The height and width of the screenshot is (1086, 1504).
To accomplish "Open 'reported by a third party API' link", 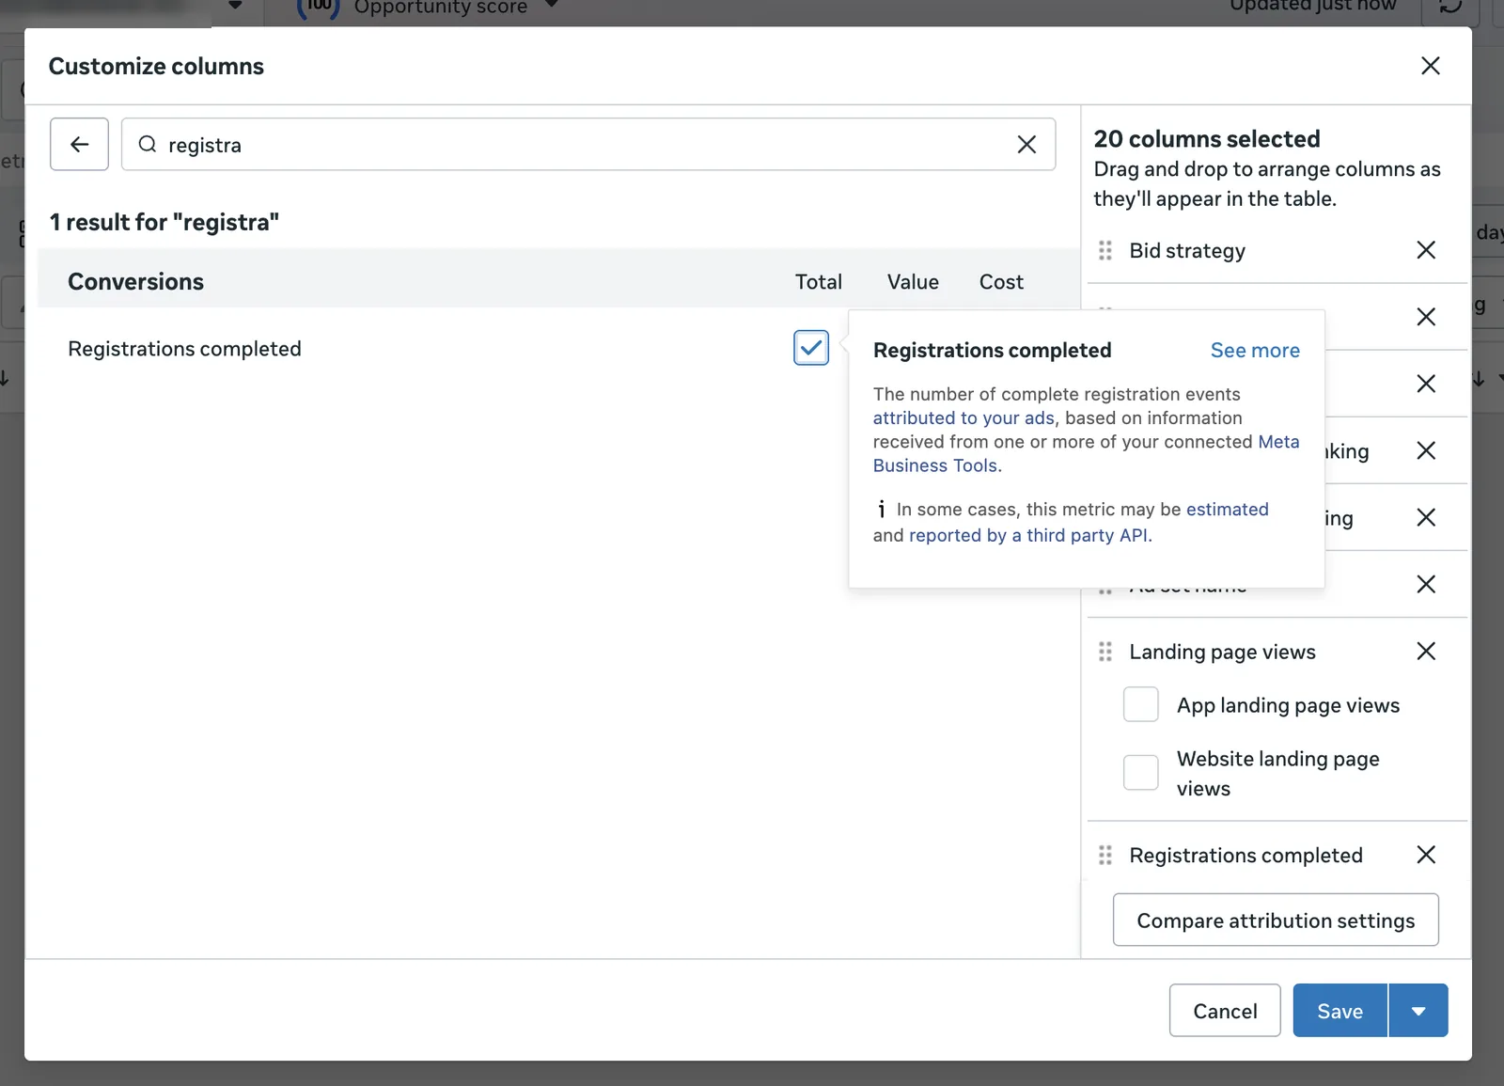I will (1028, 535).
